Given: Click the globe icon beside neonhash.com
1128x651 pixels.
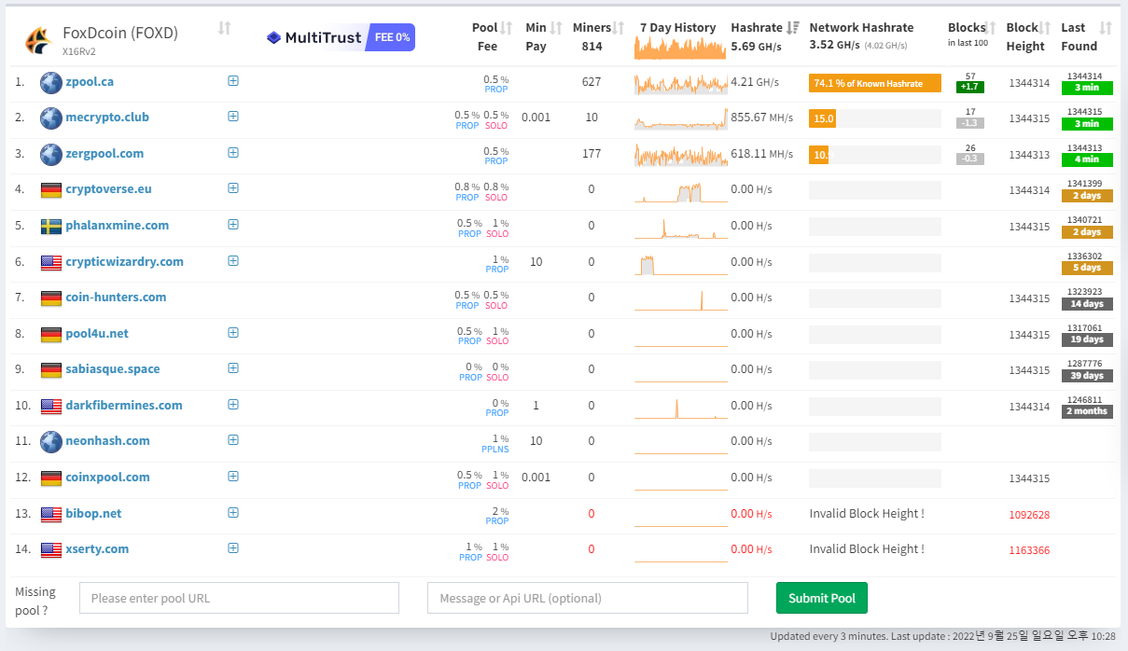Looking at the screenshot, I should click(x=51, y=441).
